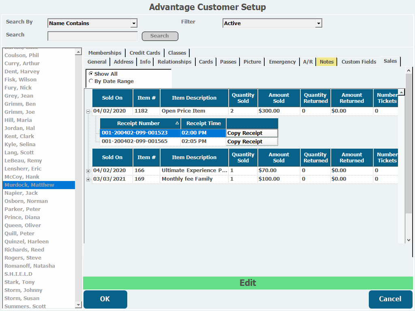The image size is (415, 311).
Task: Select the By Date Range option
Action: [91, 81]
